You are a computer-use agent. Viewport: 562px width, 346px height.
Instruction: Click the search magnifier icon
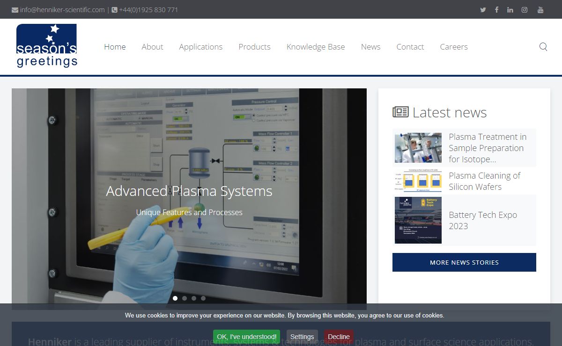point(543,47)
